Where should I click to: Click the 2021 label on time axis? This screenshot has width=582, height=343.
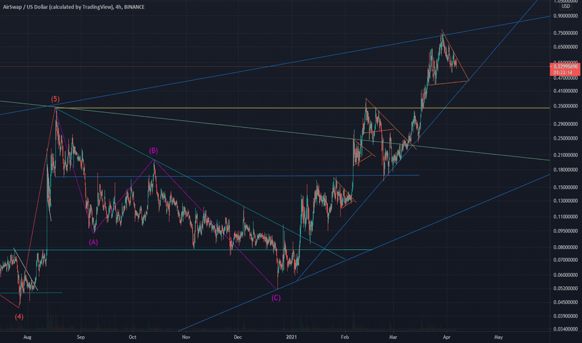tap(292, 337)
